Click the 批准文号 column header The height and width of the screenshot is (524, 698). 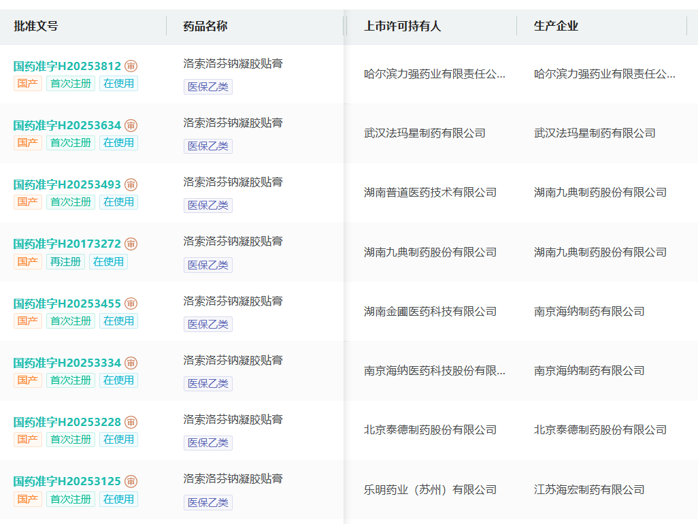[x=36, y=27]
